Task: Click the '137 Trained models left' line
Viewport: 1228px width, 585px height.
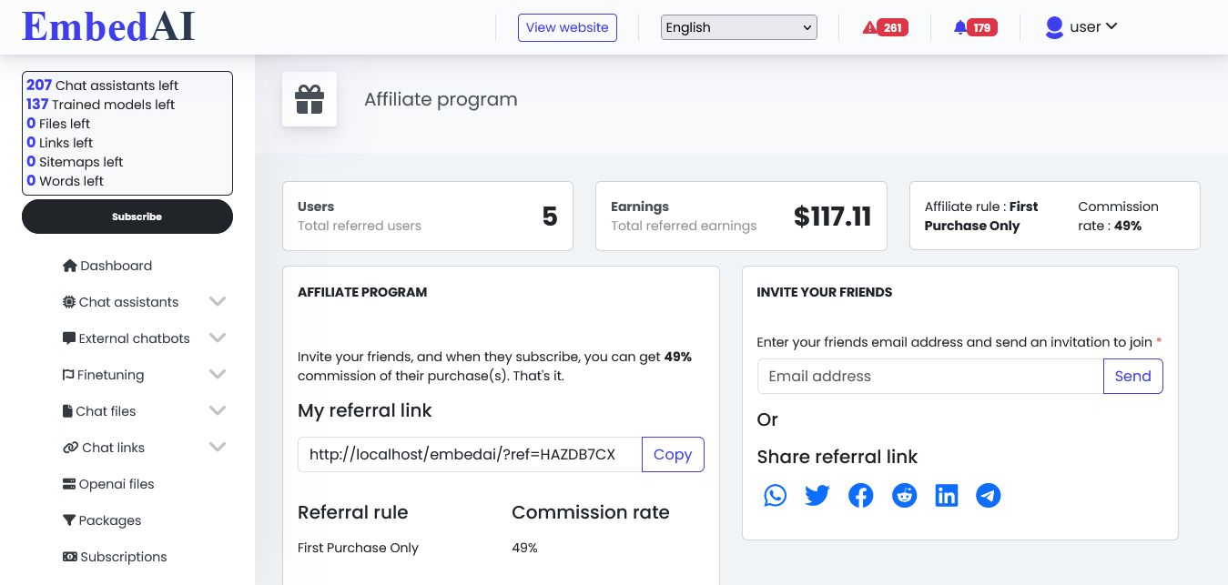Action: [x=100, y=105]
